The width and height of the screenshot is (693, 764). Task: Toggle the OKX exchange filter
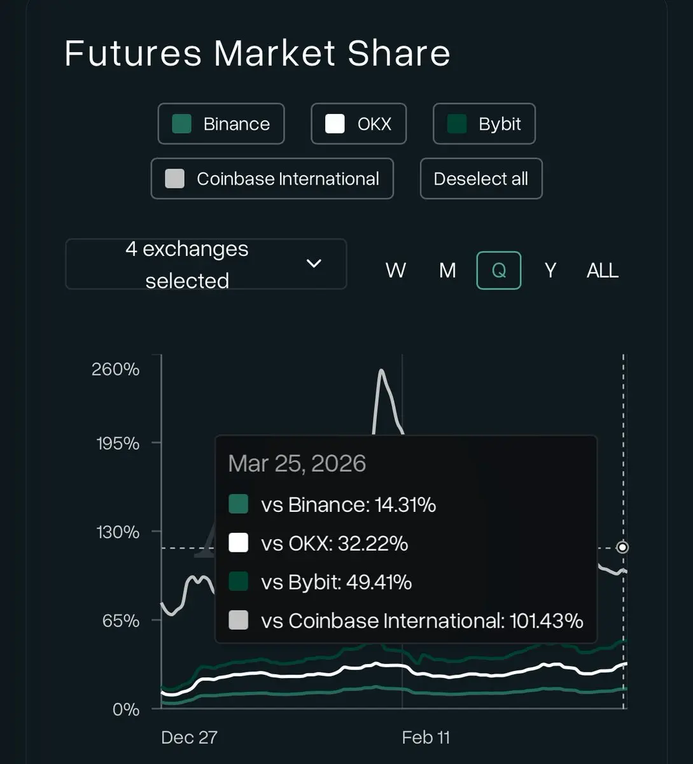(358, 124)
